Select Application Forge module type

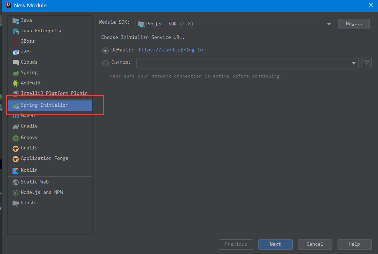(50, 158)
